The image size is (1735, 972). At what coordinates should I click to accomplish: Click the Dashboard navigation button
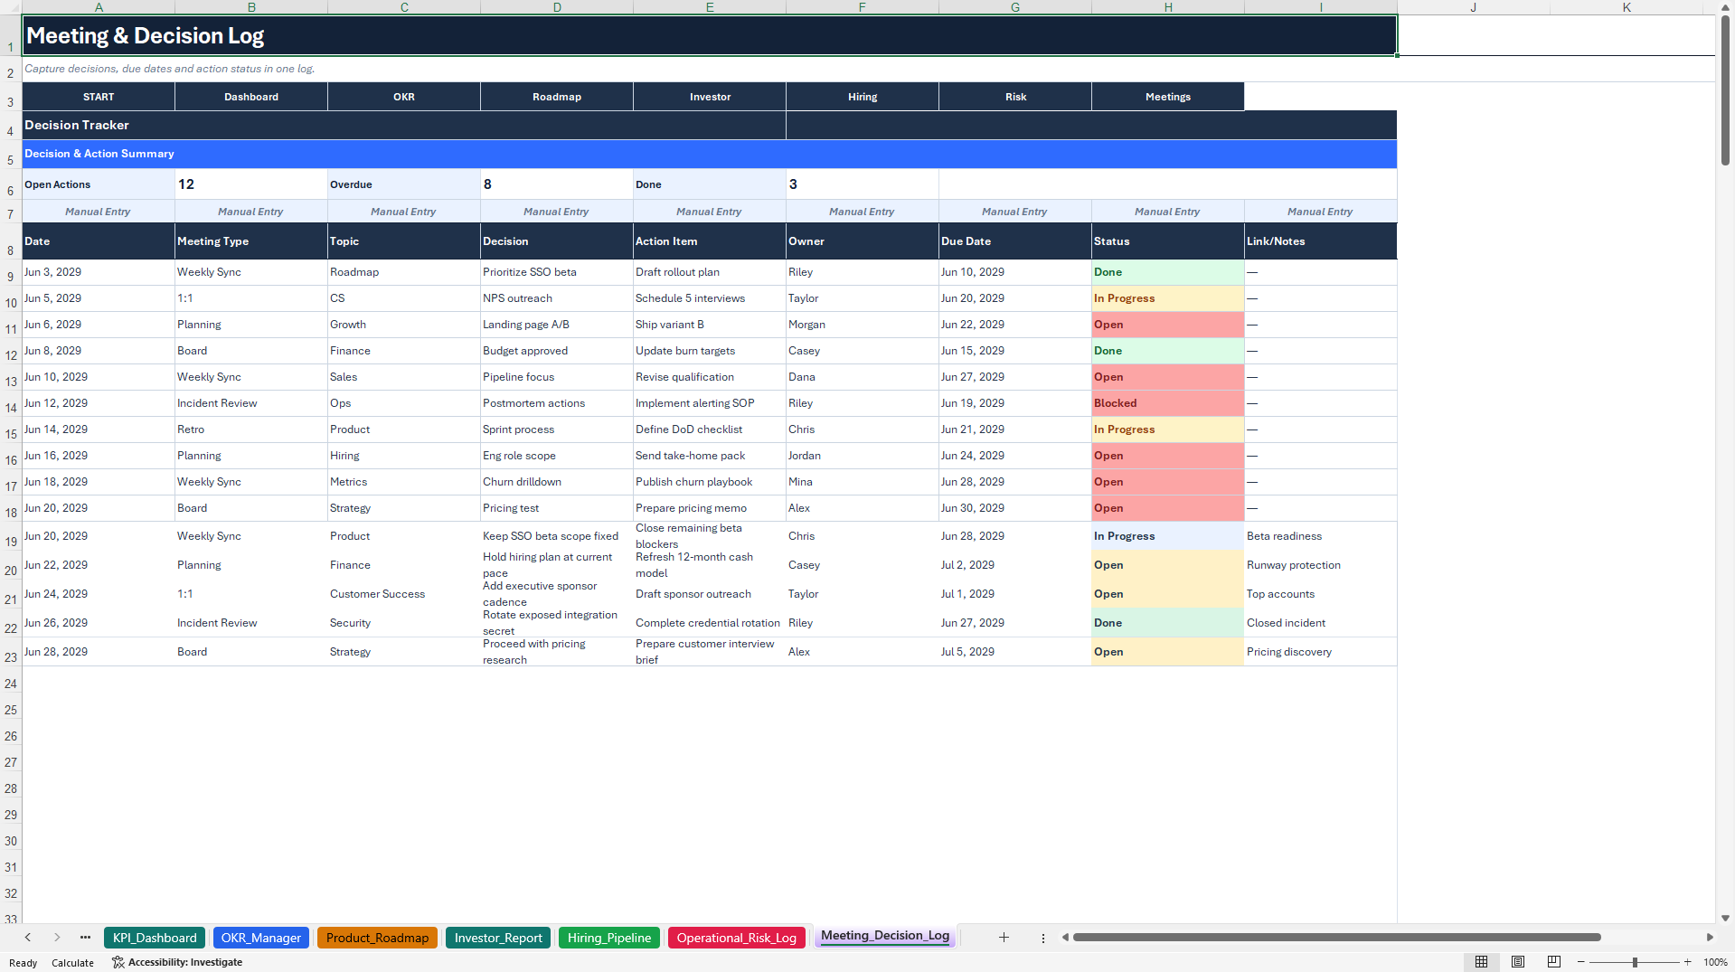coord(251,97)
